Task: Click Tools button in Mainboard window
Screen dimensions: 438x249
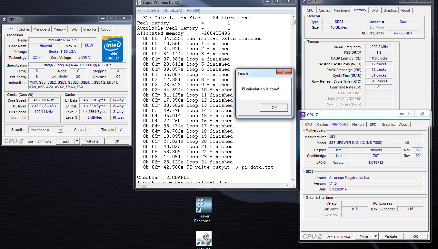Action: tap(364, 236)
